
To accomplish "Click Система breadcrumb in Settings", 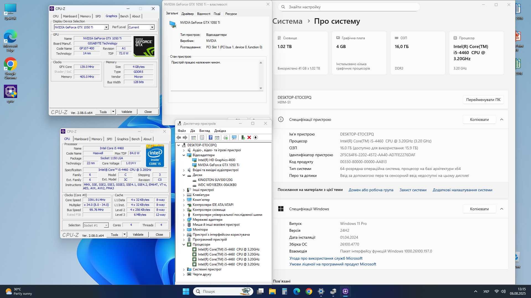I will coord(287,21).
